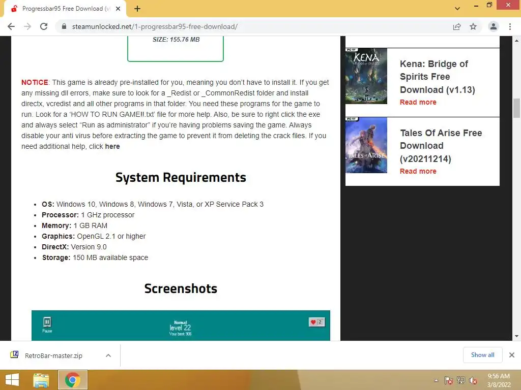
Task: Open Kena: Bridge of Spirits title
Action: click(x=437, y=77)
